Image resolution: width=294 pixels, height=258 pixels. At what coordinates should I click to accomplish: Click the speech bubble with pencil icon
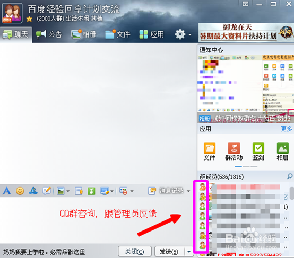coord(47,191)
